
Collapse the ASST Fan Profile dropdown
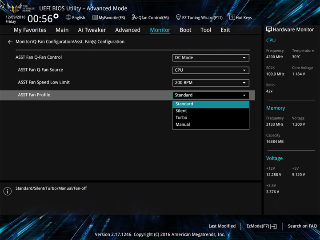point(211,95)
